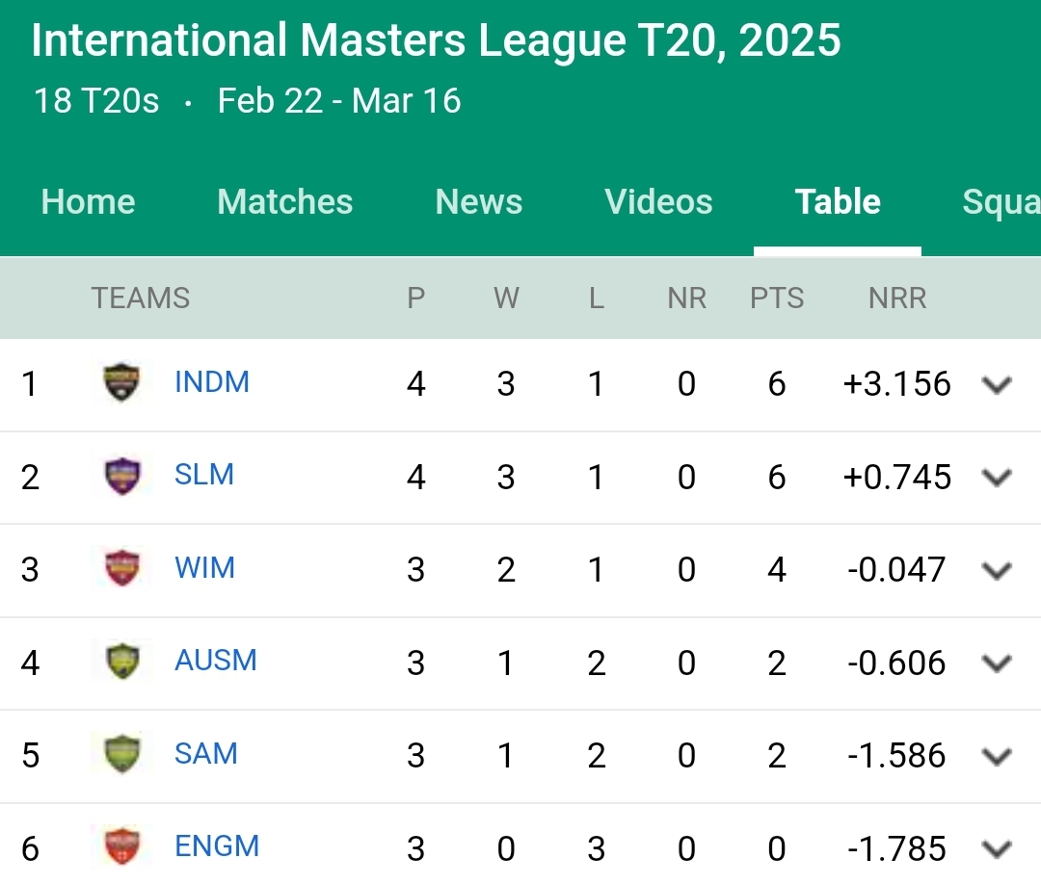Expand the SAM row chevron
This screenshot has height=884, width=1041.
tap(997, 756)
